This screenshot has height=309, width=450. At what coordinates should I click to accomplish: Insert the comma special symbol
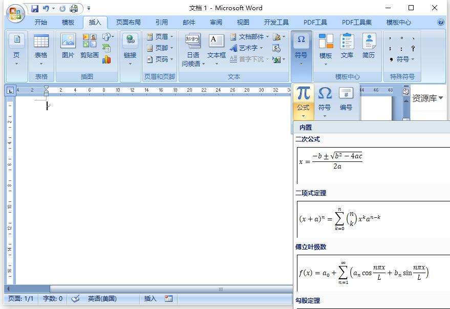(x=390, y=38)
